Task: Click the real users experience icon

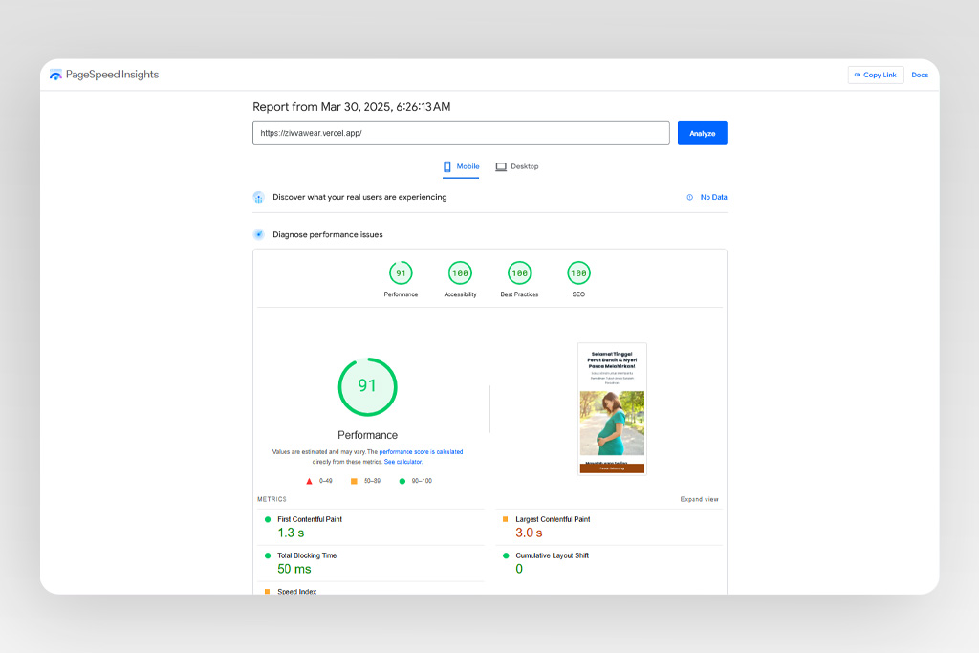Action: [258, 197]
